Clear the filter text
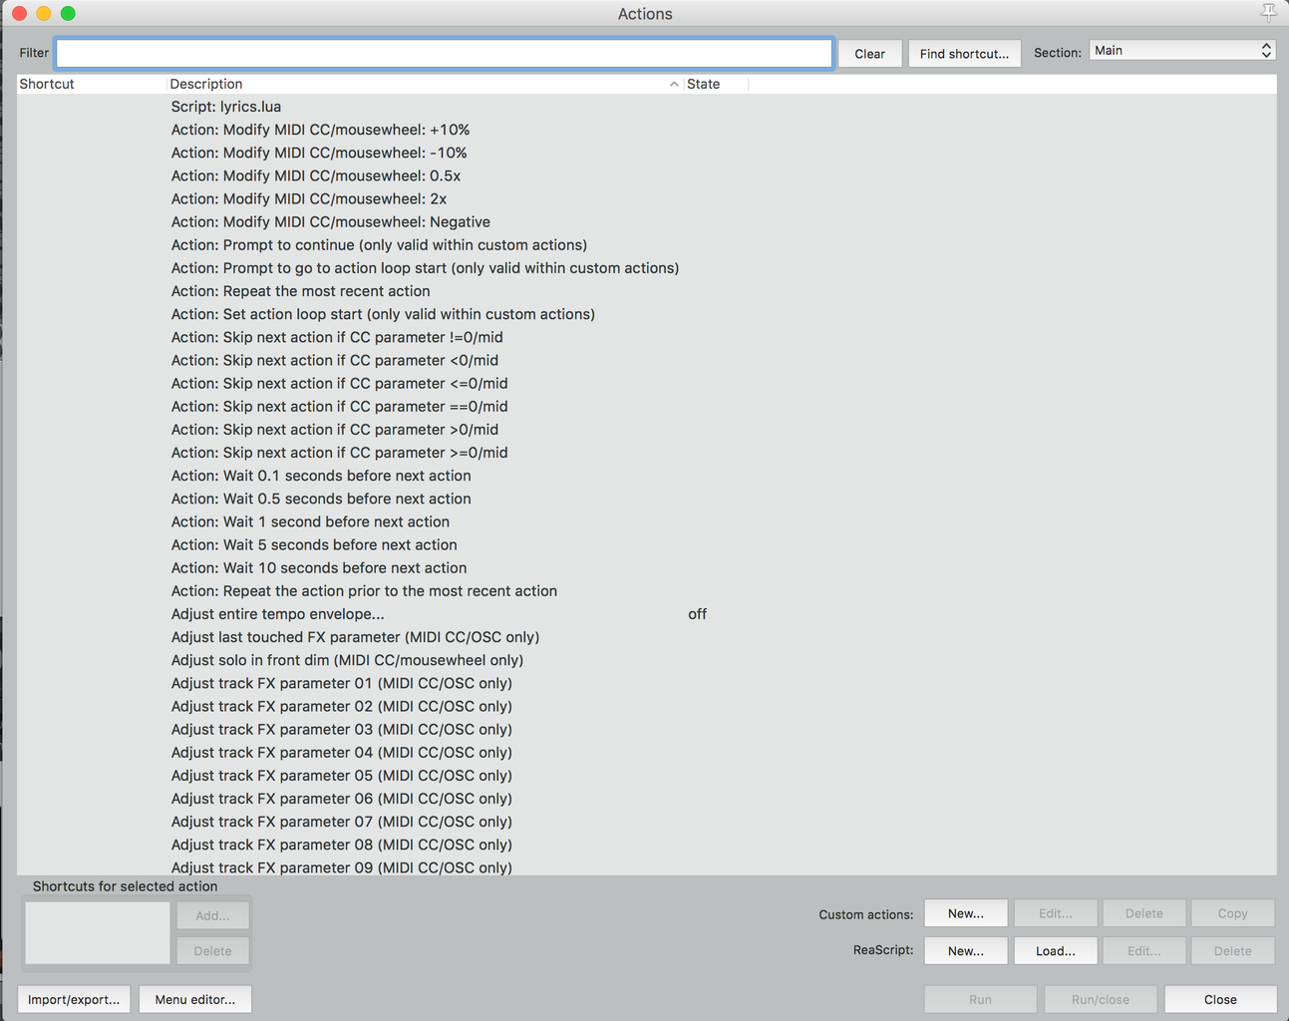1289x1021 pixels. [x=869, y=54]
